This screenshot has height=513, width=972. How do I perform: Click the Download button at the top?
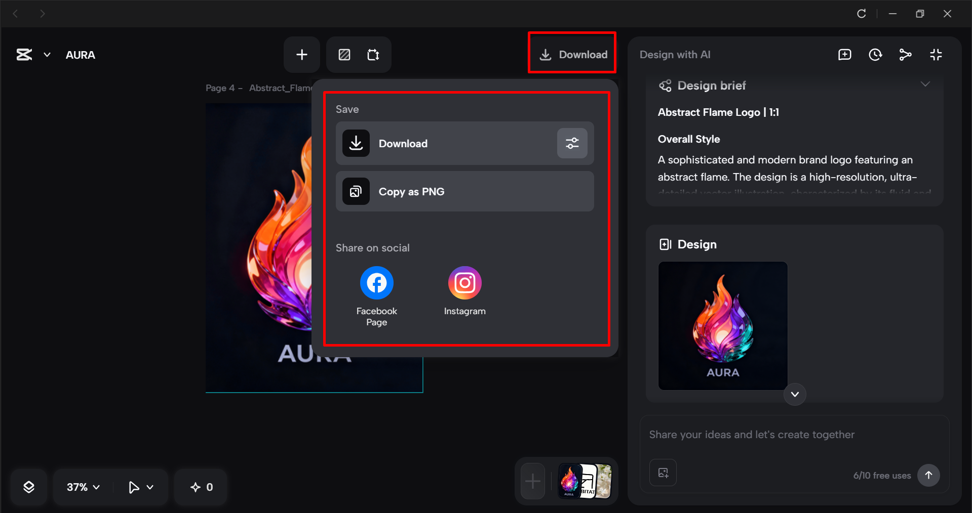click(572, 54)
